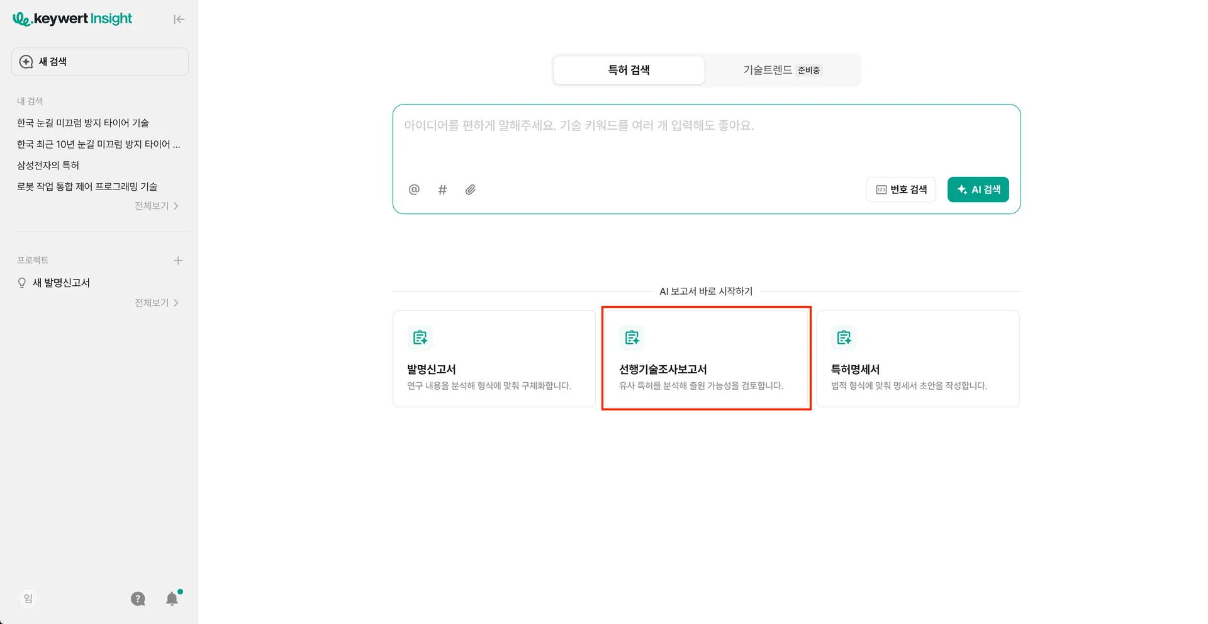The image size is (1208, 624).
Task: Open the 발명신고서 report card
Action: [494, 359]
